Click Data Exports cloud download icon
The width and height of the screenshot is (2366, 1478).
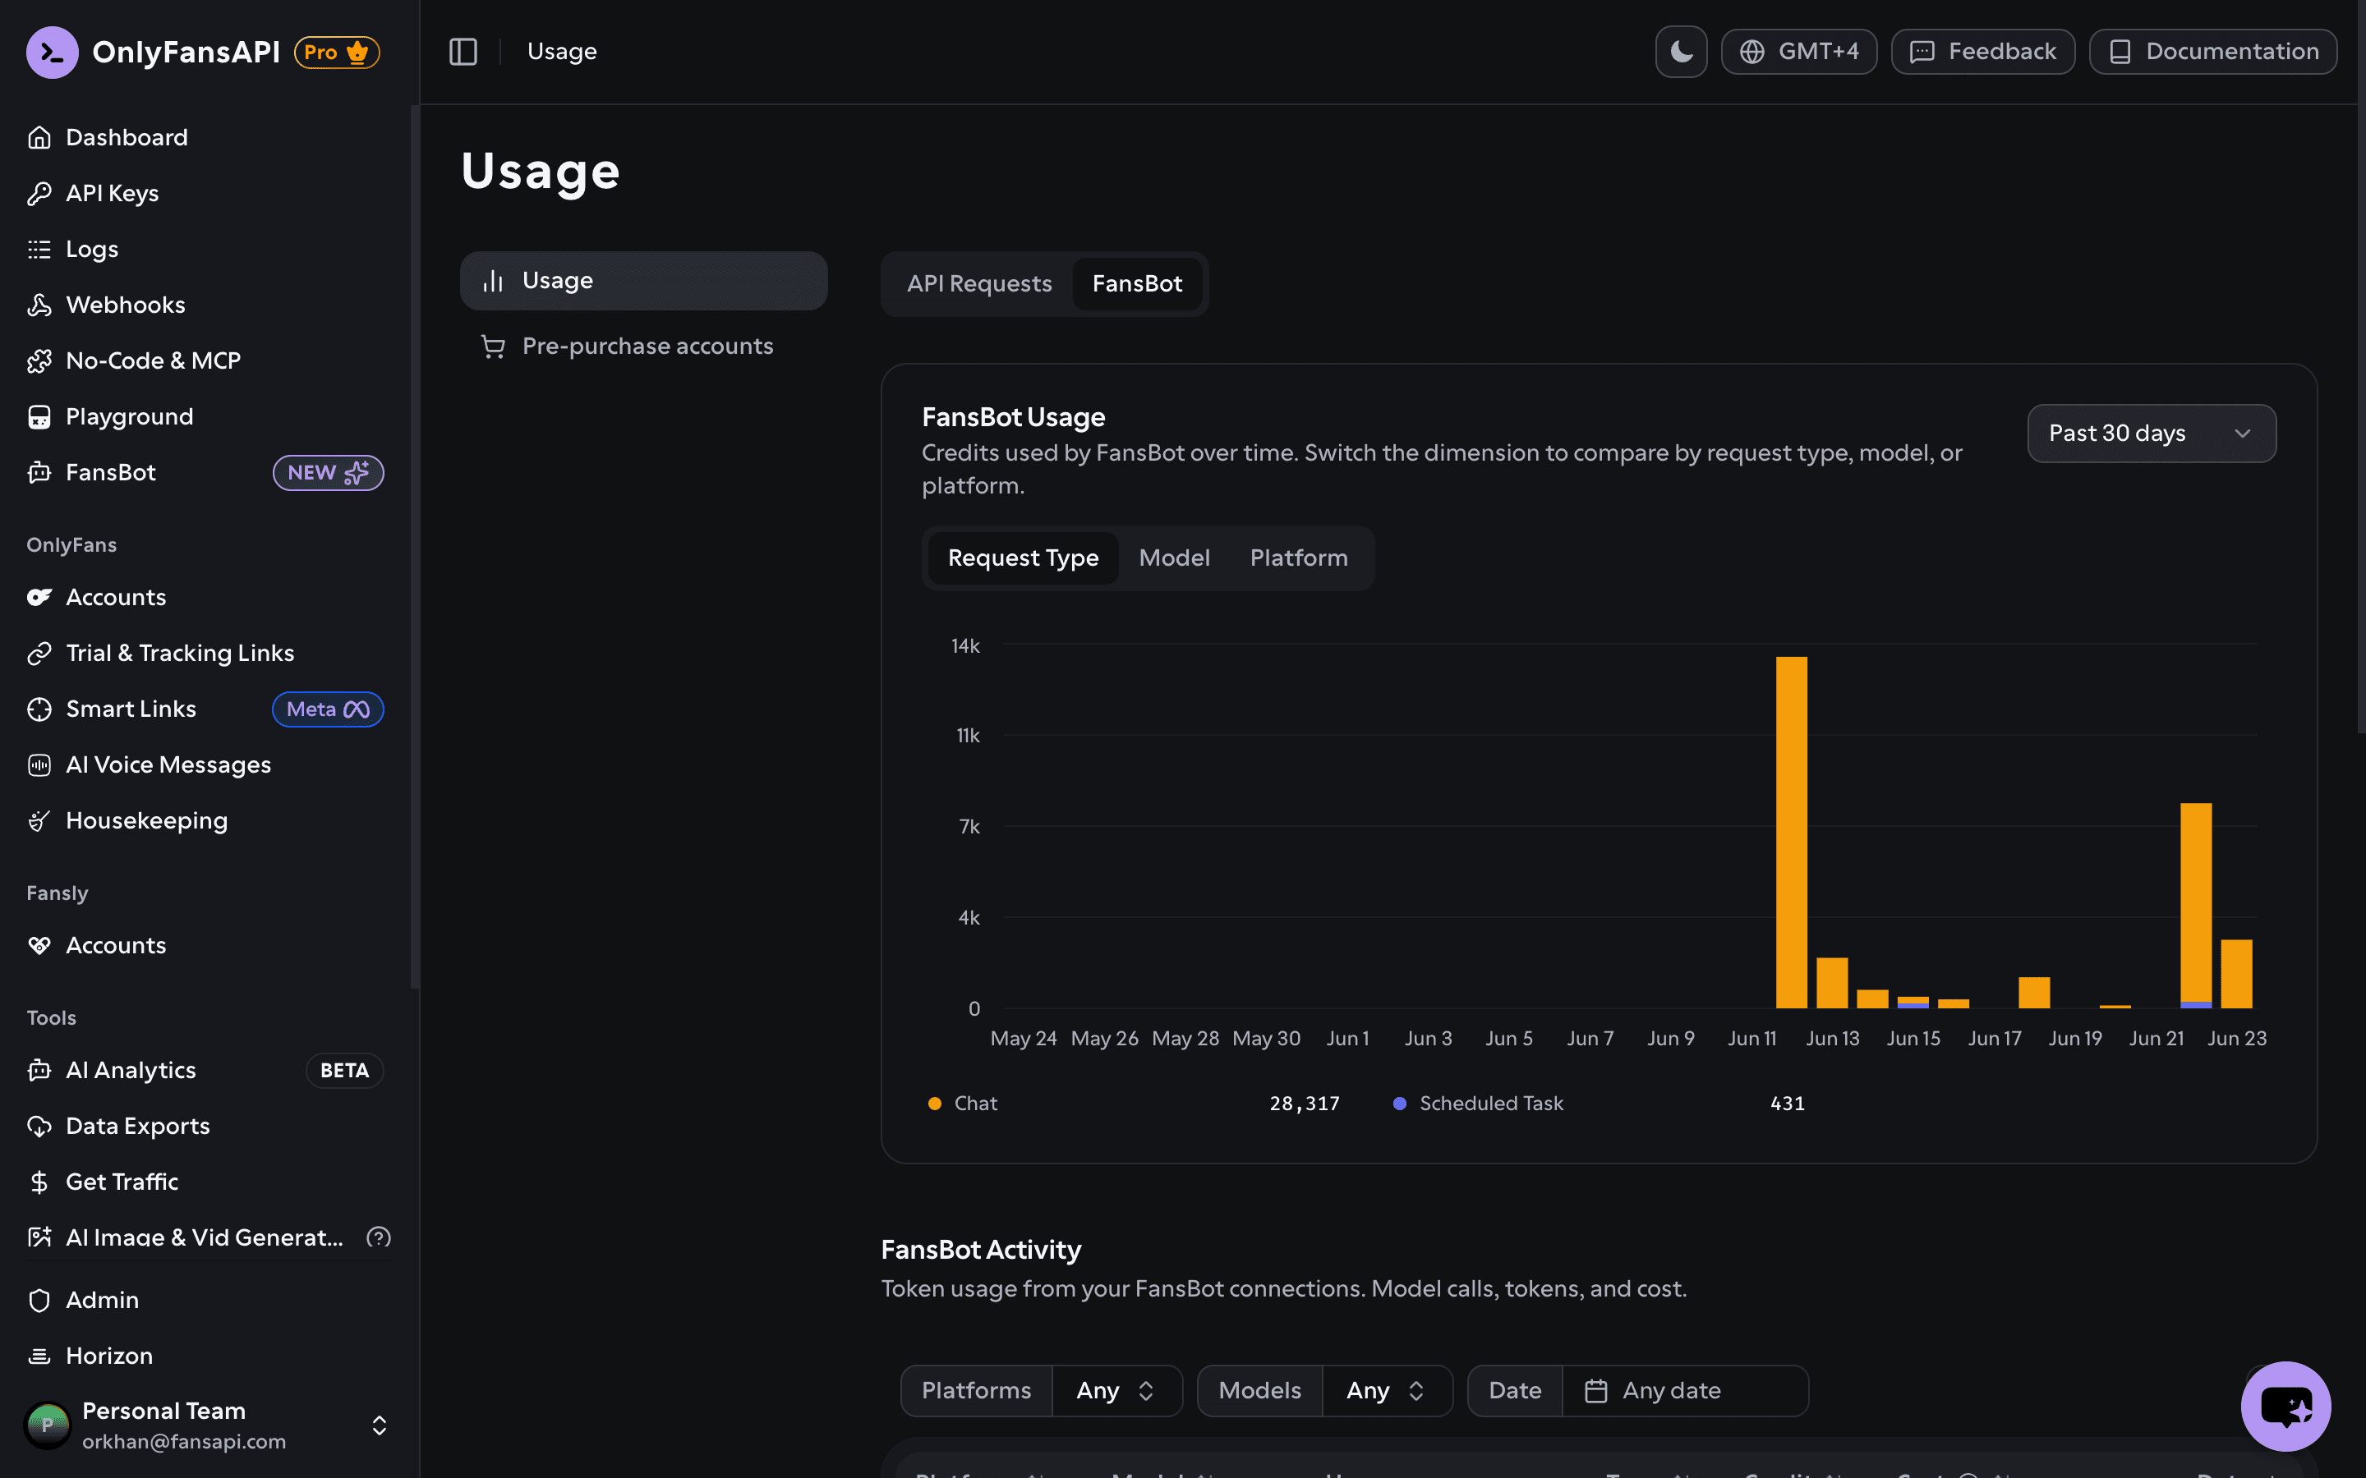(39, 1126)
